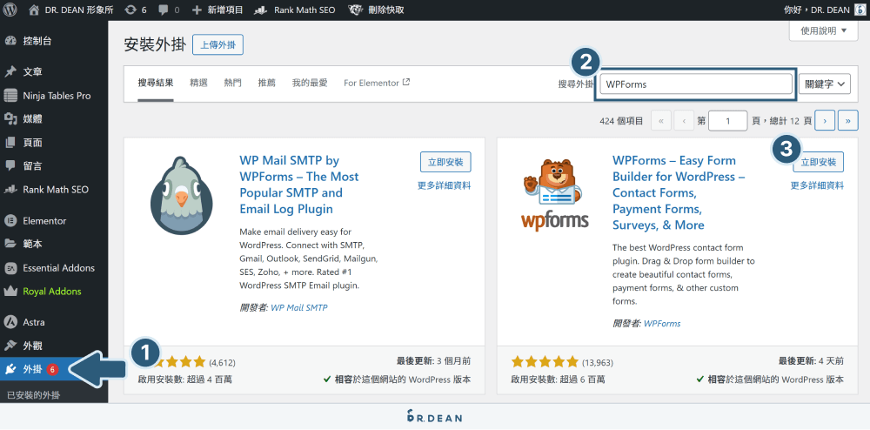Click developer link WP Mail SMTP
The height and width of the screenshot is (430, 870).
pyautogui.click(x=299, y=307)
